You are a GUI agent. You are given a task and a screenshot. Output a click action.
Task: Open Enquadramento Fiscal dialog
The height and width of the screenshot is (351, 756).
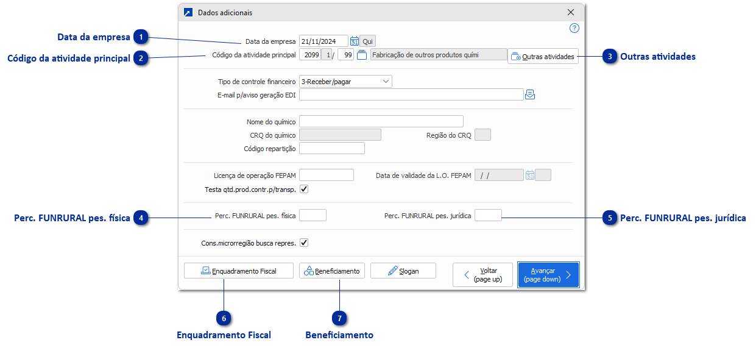click(239, 271)
